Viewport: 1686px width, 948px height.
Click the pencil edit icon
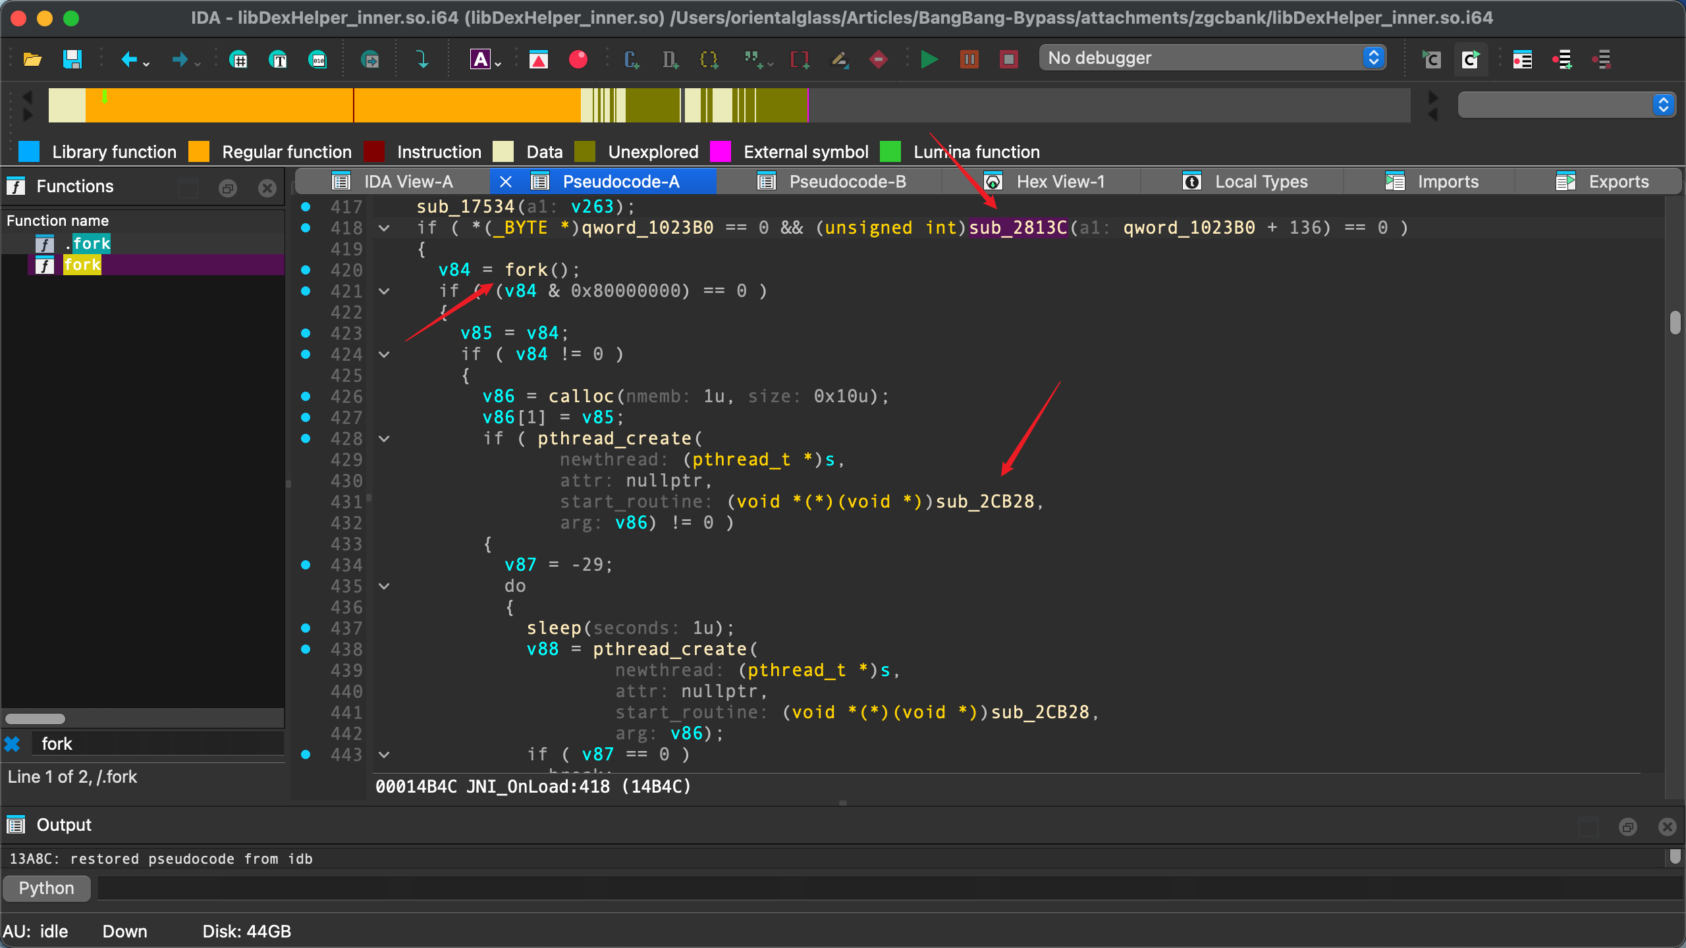coord(839,60)
